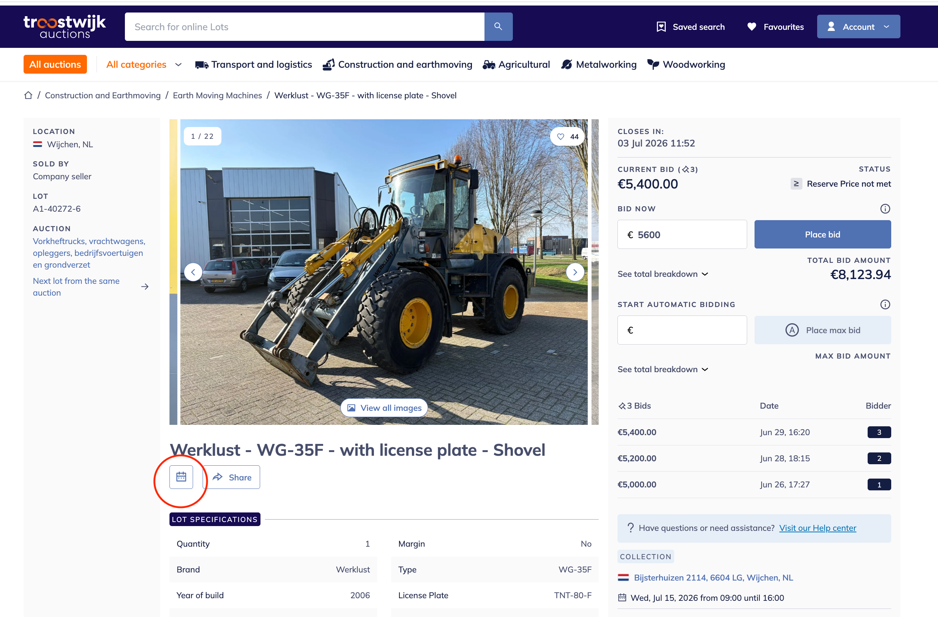Click arrow beside Next lot from same auction
Screen dimensions: 938x617
[145, 287]
